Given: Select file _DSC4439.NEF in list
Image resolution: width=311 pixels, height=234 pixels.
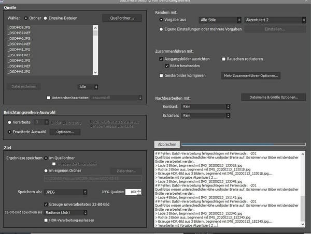Looking at the screenshot, I should tap(19, 33).
